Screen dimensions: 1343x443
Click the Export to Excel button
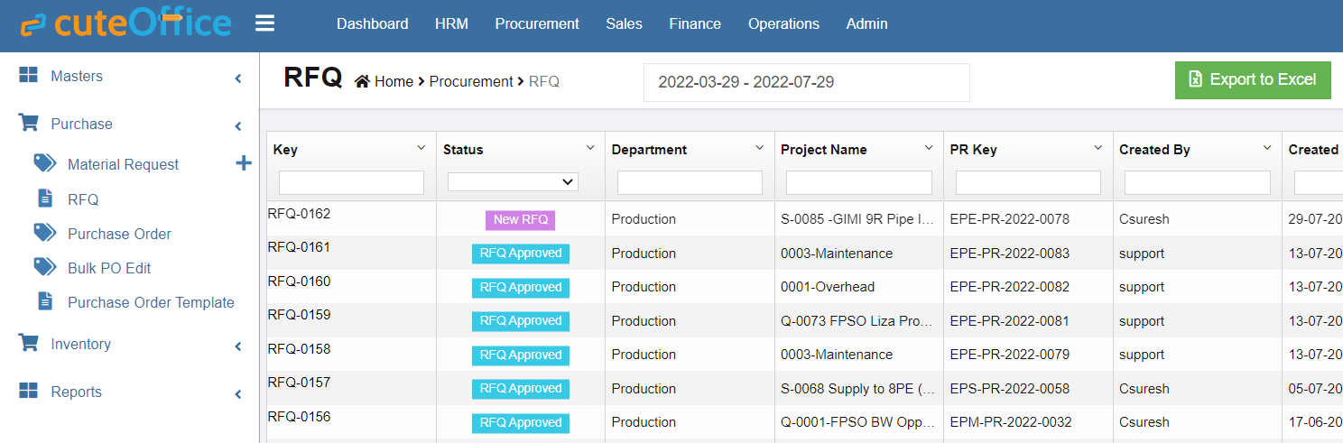(x=1252, y=80)
